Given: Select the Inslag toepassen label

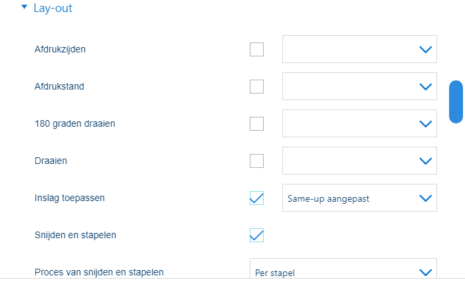Looking at the screenshot, I should [69, 198].
